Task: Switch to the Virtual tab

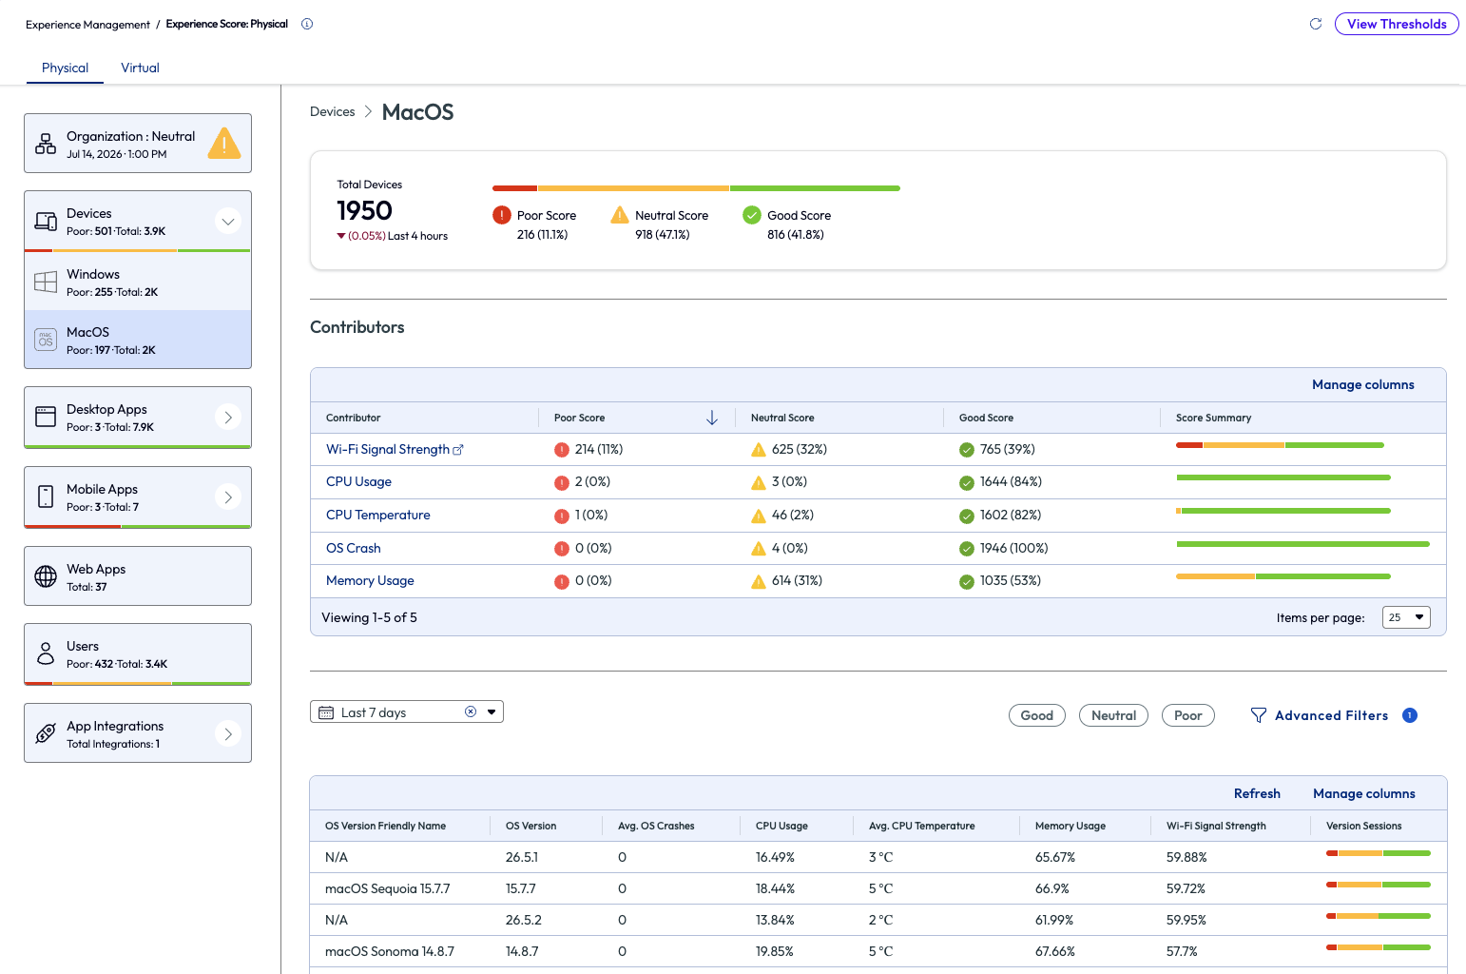Action: (140, 68)
